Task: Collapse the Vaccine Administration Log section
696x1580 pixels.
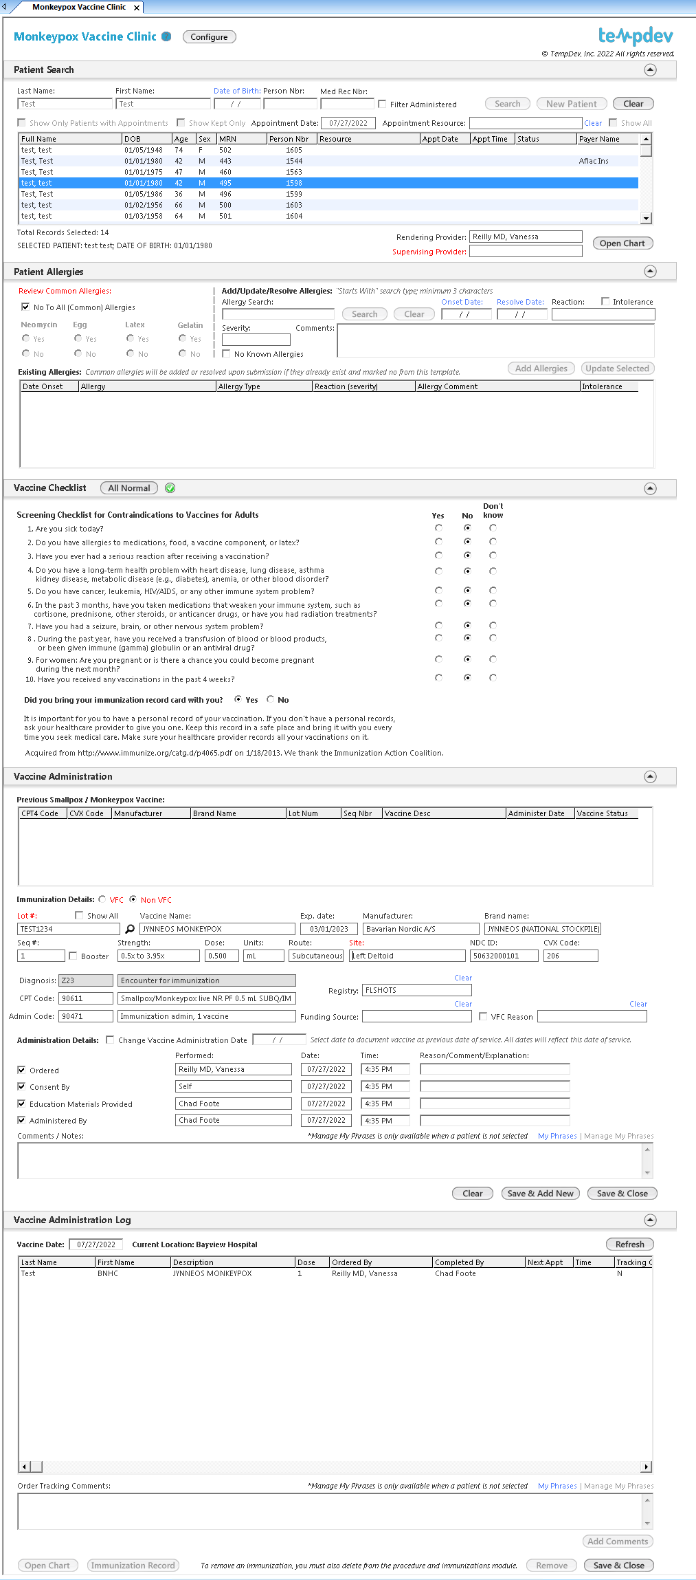Action: 650,1220
